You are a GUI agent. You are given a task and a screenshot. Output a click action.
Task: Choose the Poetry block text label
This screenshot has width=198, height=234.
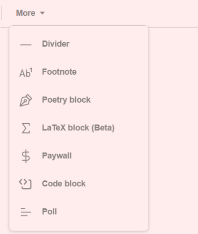point(66,100)
